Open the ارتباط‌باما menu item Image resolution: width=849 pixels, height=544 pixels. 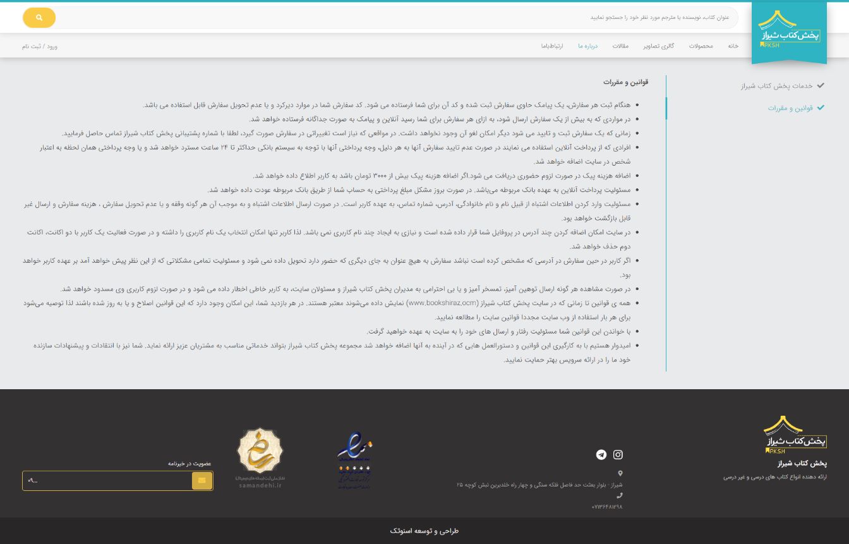551,46
